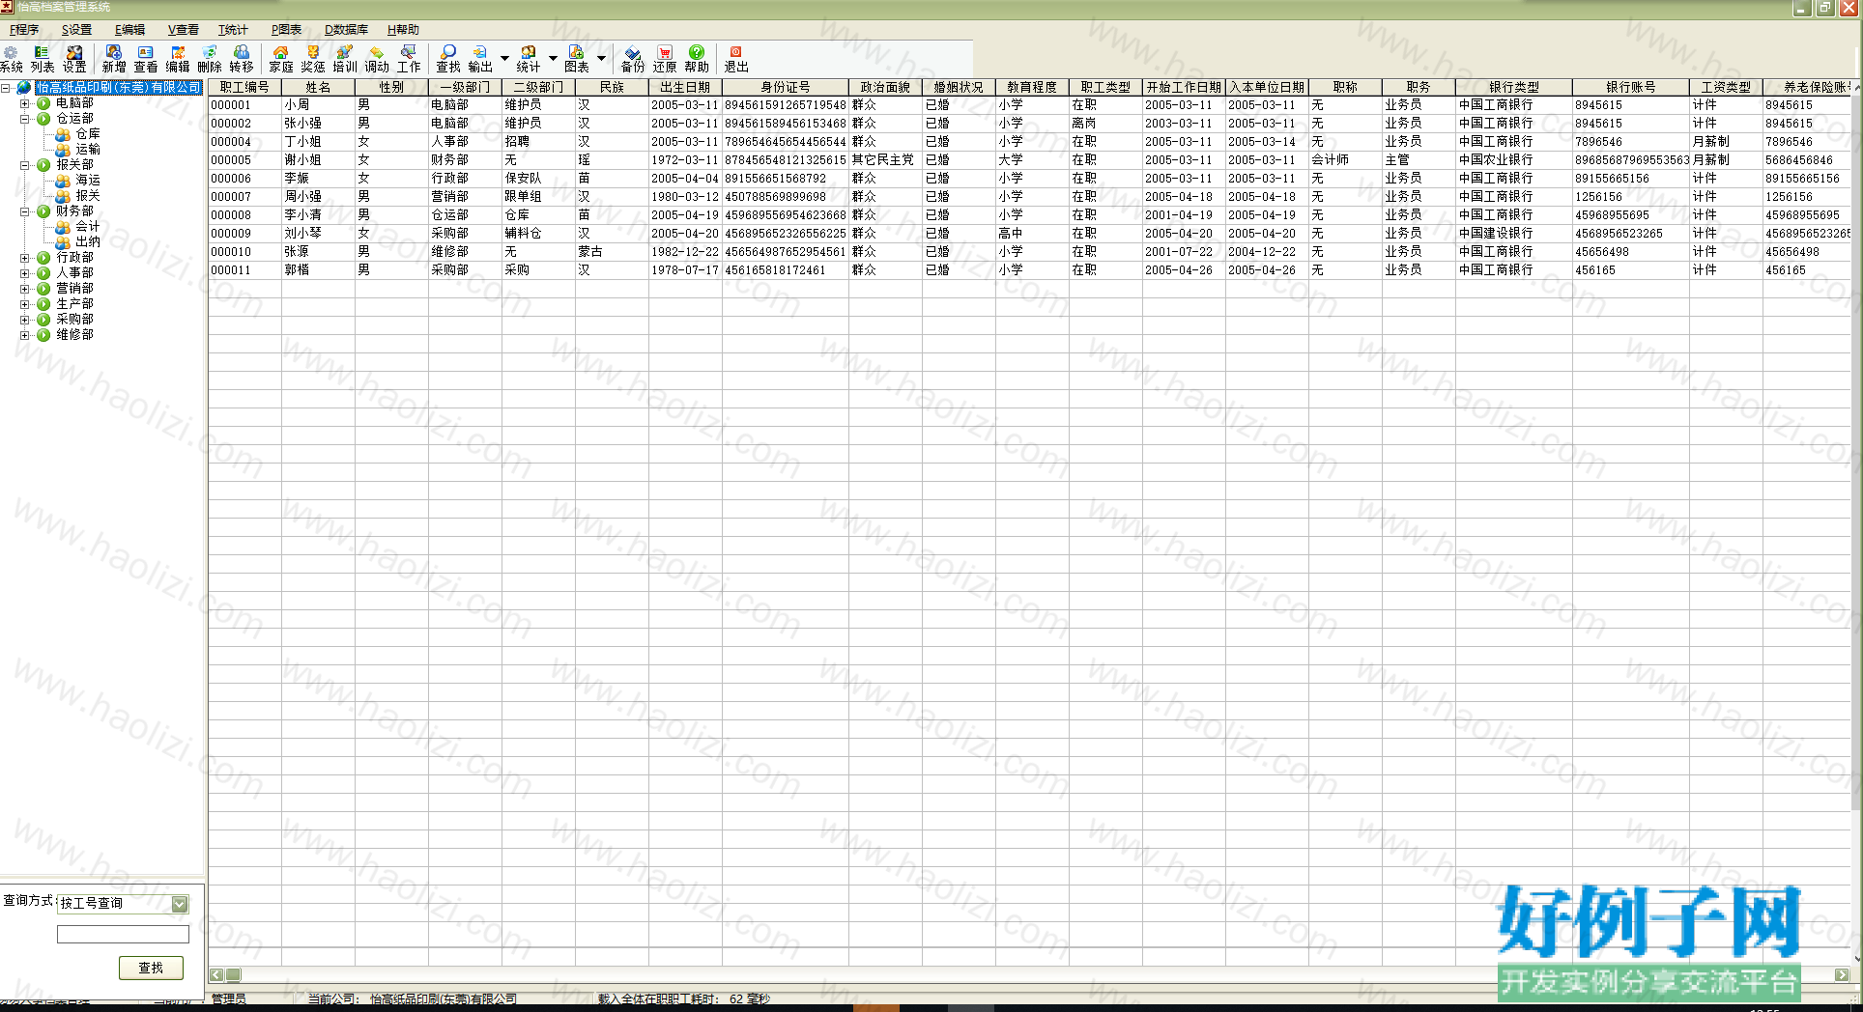This screenshot has width=1863, height=1012.
Task: Click the 查看 view record icon
Action: pyautogui.click(x=146, y=59)
